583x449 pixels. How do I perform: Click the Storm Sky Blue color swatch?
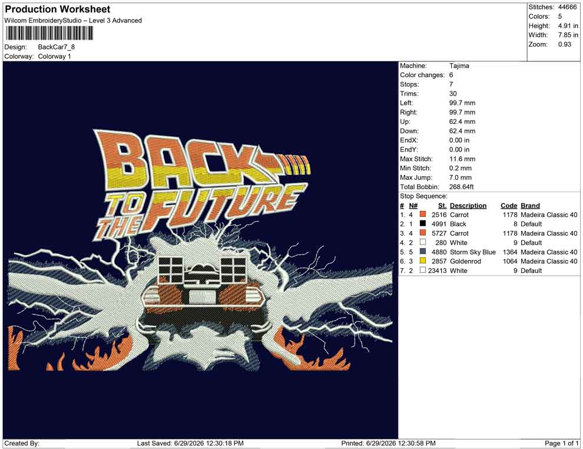pyautogui.click(x=423, y=252)
